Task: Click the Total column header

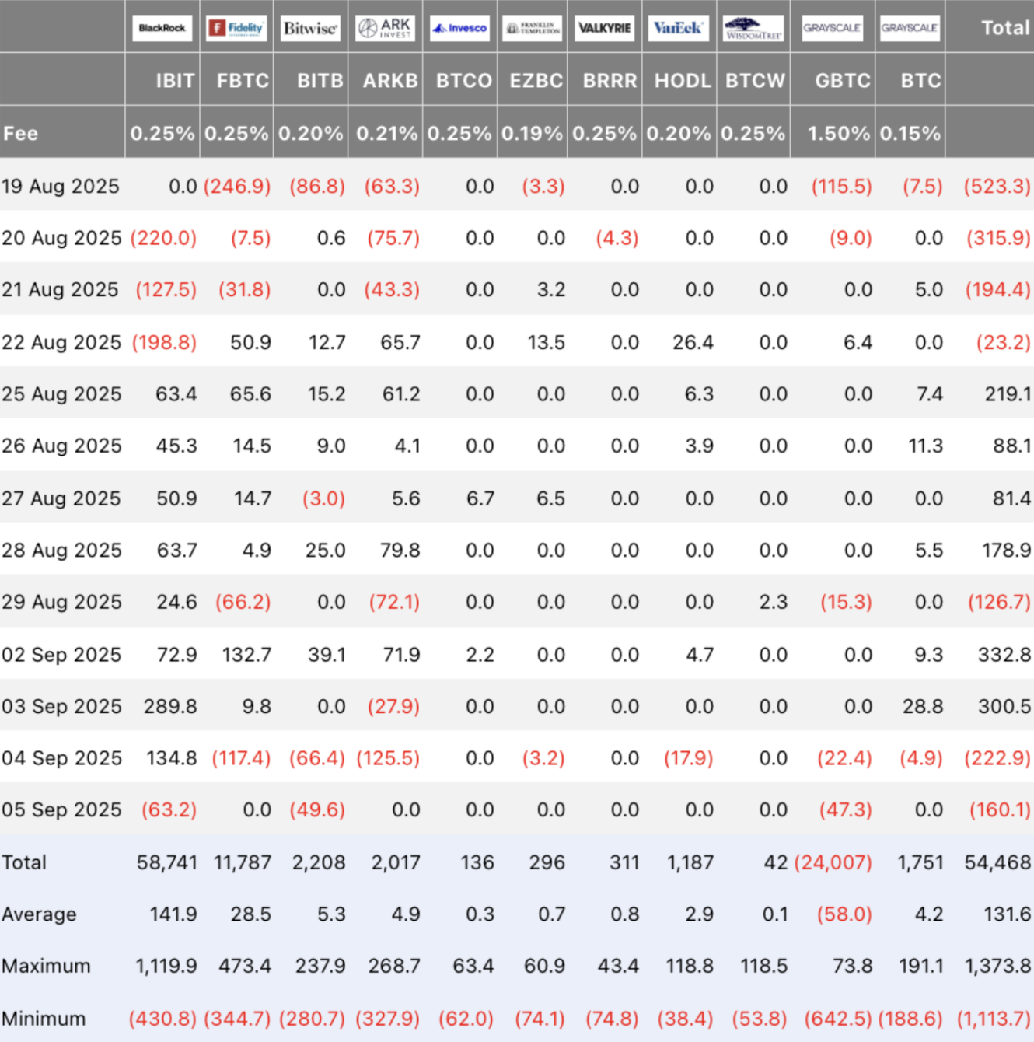Action: 1004,28
